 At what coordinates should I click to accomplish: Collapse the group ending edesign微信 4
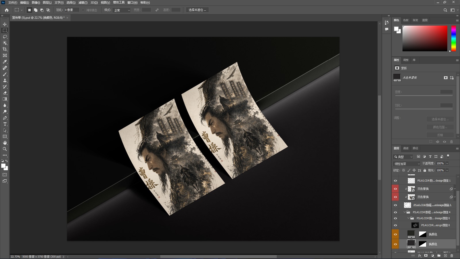click(x=405, y=212)
